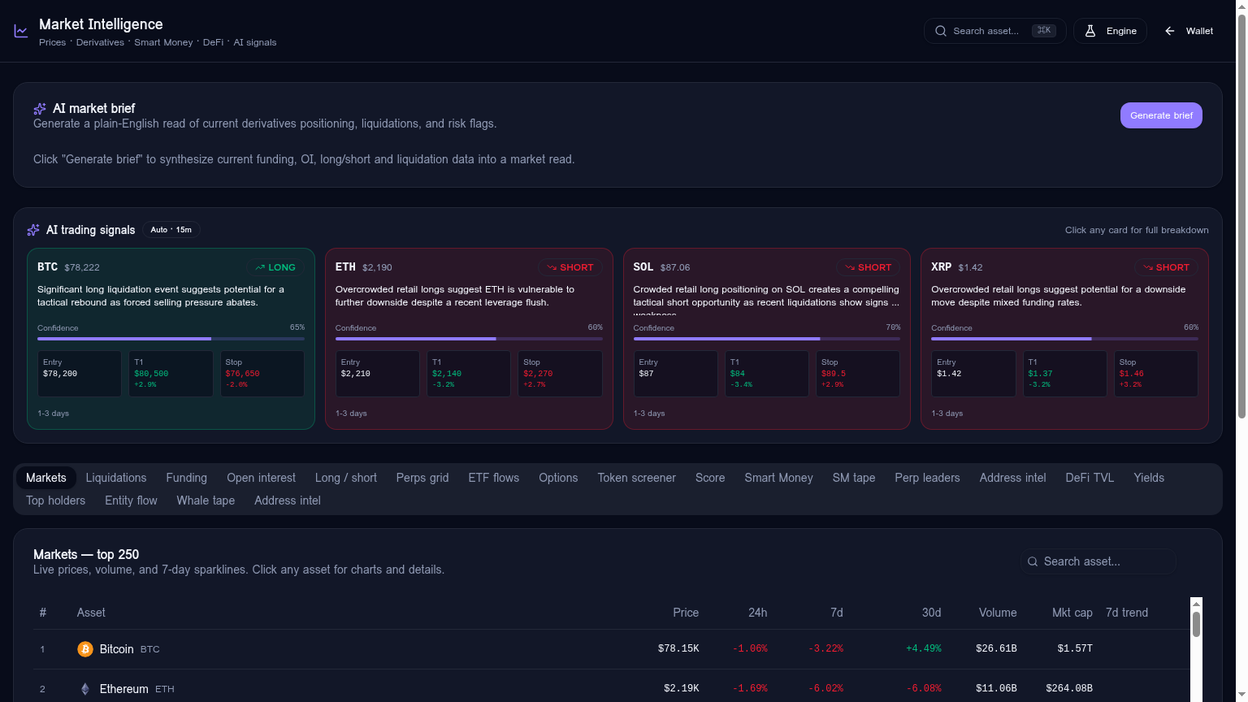The width and height of the screenshot is (1248, 702).
Task: Open the Options tab
Action: 558,478
